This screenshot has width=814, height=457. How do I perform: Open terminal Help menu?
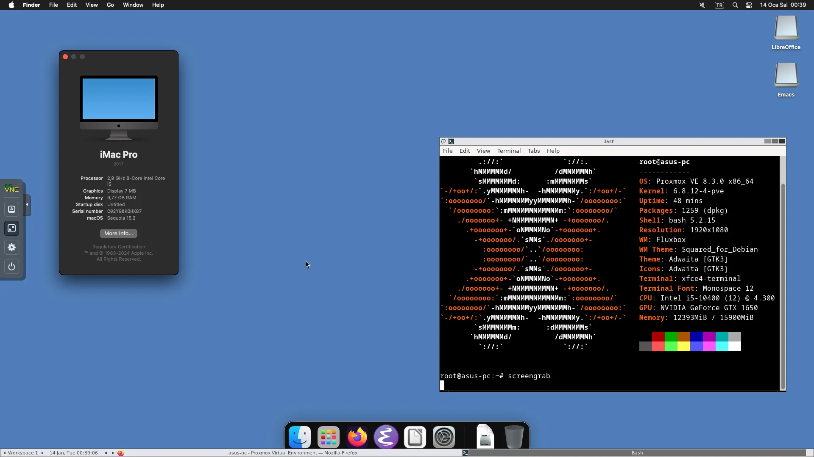pos(553,151)
